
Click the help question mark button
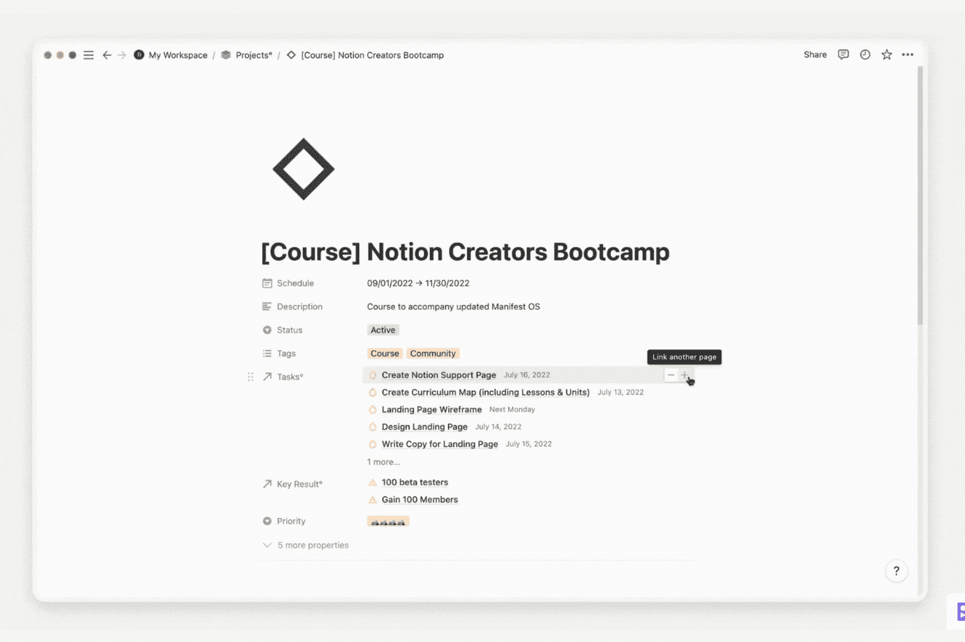(x=896, y=571)
